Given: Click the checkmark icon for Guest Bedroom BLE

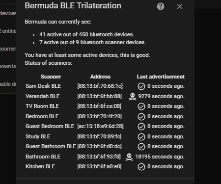Looking at the screenshot, I should coord(141,127).
